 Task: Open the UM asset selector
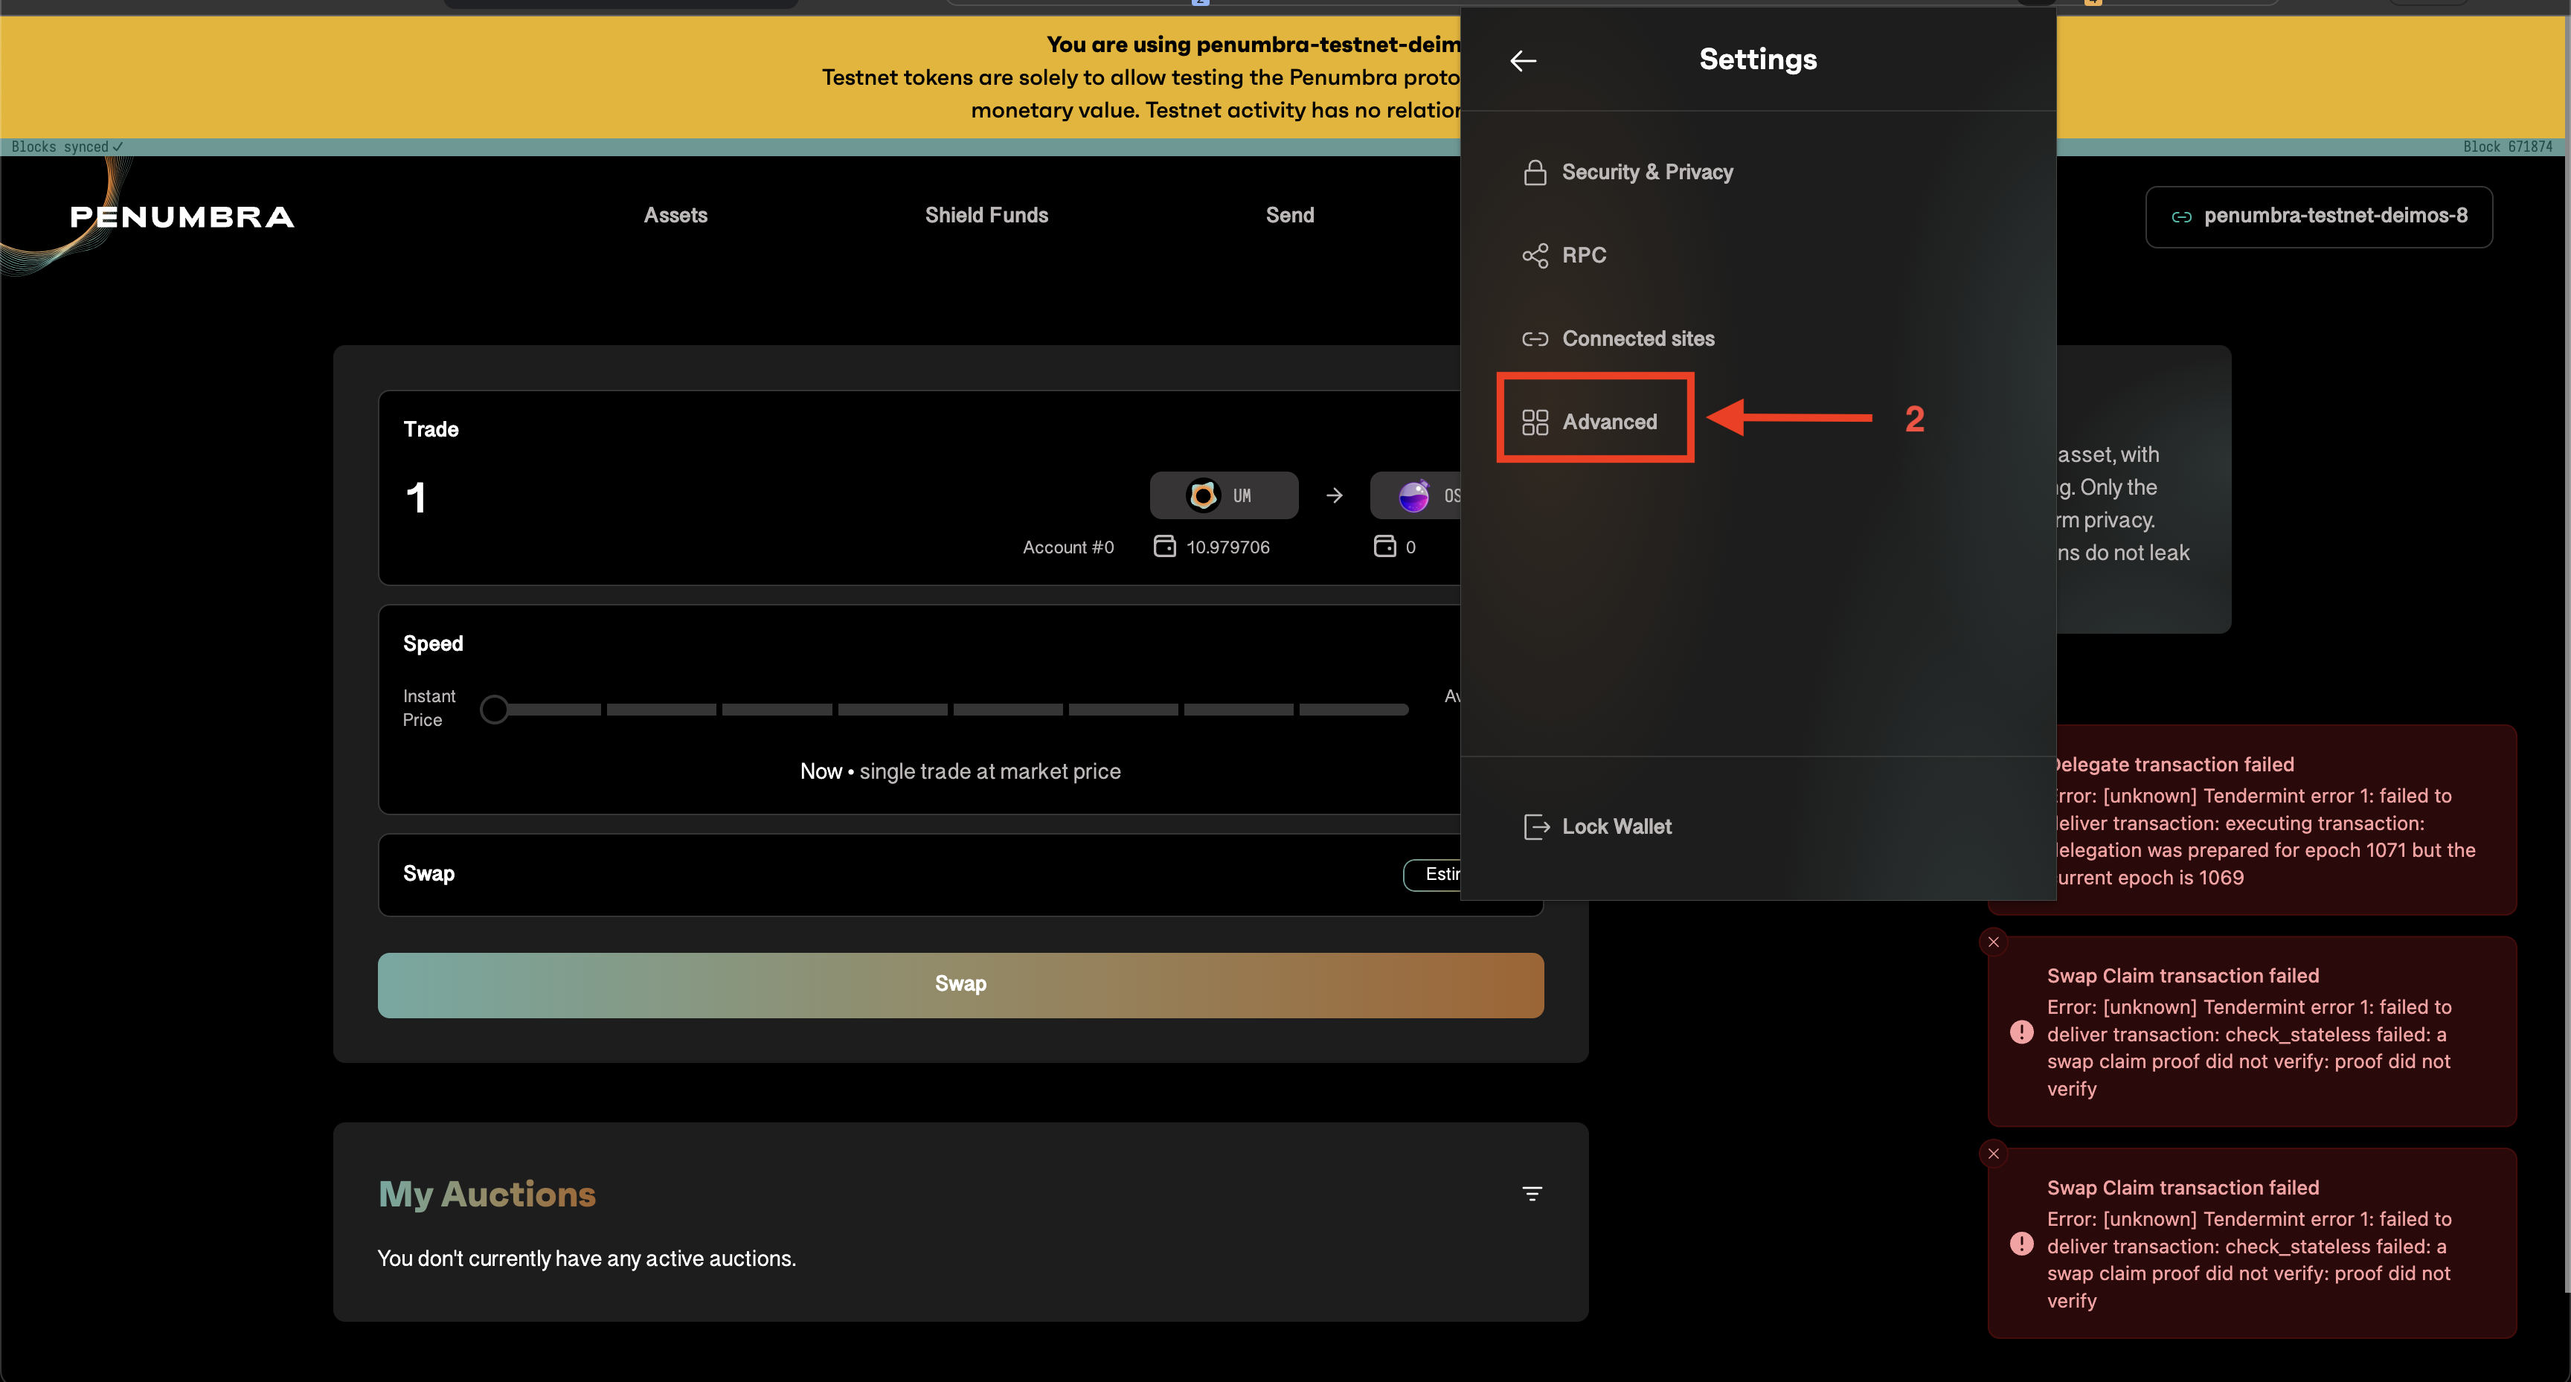[x=1224, y=495]
